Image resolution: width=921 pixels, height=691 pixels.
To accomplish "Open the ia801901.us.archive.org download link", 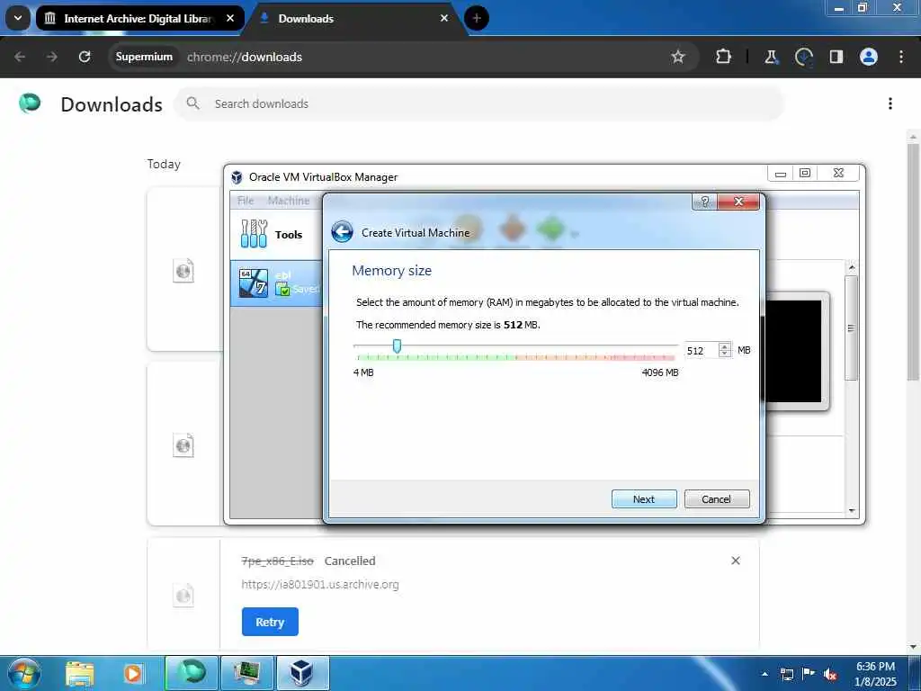I will 320,585.
